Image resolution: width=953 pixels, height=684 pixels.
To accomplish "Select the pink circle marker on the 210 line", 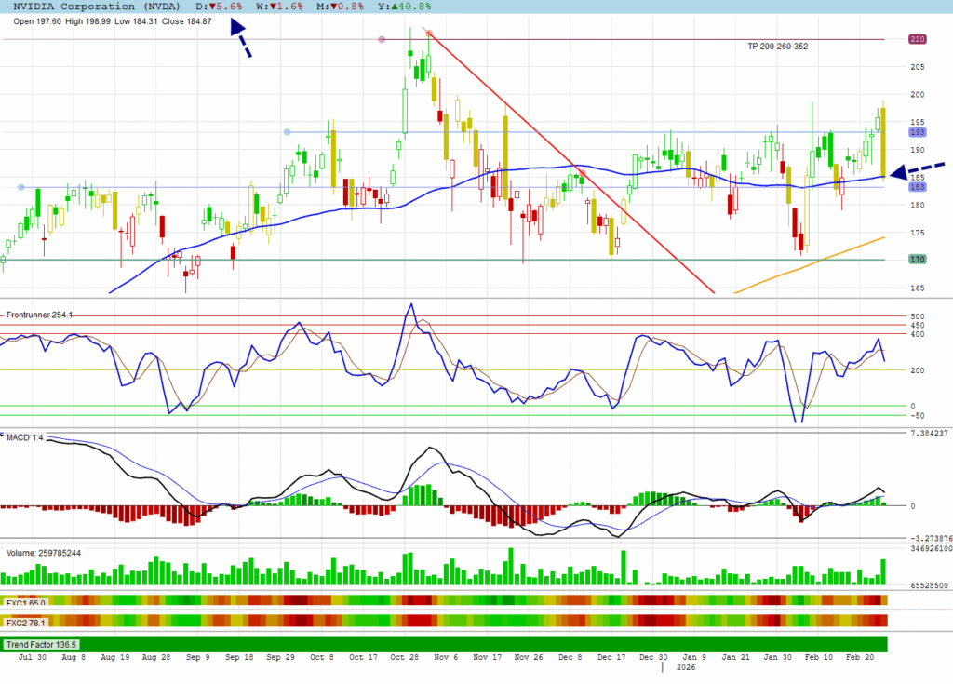I will pyautogui.click(x=383, y=39).
